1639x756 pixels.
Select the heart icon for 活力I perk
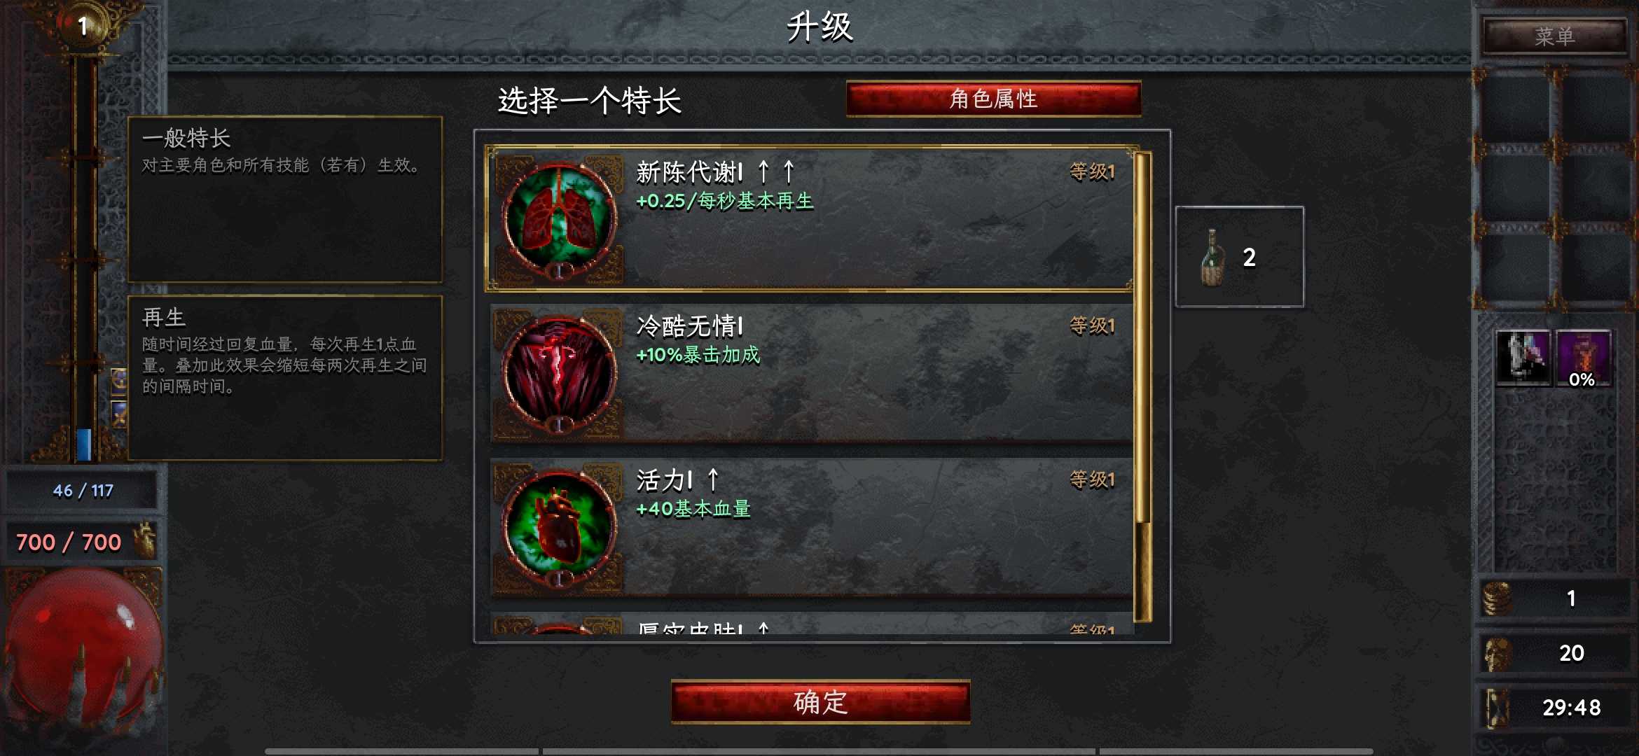559,526
